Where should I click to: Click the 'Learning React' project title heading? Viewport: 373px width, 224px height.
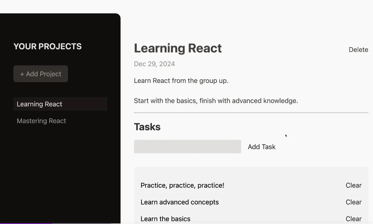[178, 48]
